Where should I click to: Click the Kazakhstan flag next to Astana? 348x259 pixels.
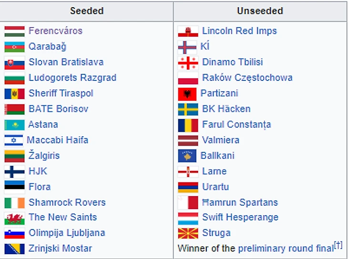(x=14, y=125)
